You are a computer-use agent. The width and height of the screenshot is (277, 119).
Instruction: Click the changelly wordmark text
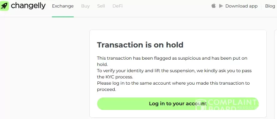(28, 6)
